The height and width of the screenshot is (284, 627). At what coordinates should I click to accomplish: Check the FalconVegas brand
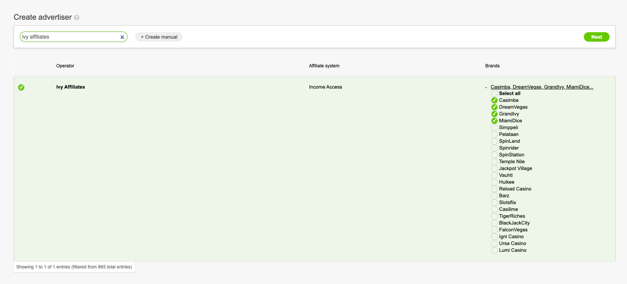click(494, 230)
